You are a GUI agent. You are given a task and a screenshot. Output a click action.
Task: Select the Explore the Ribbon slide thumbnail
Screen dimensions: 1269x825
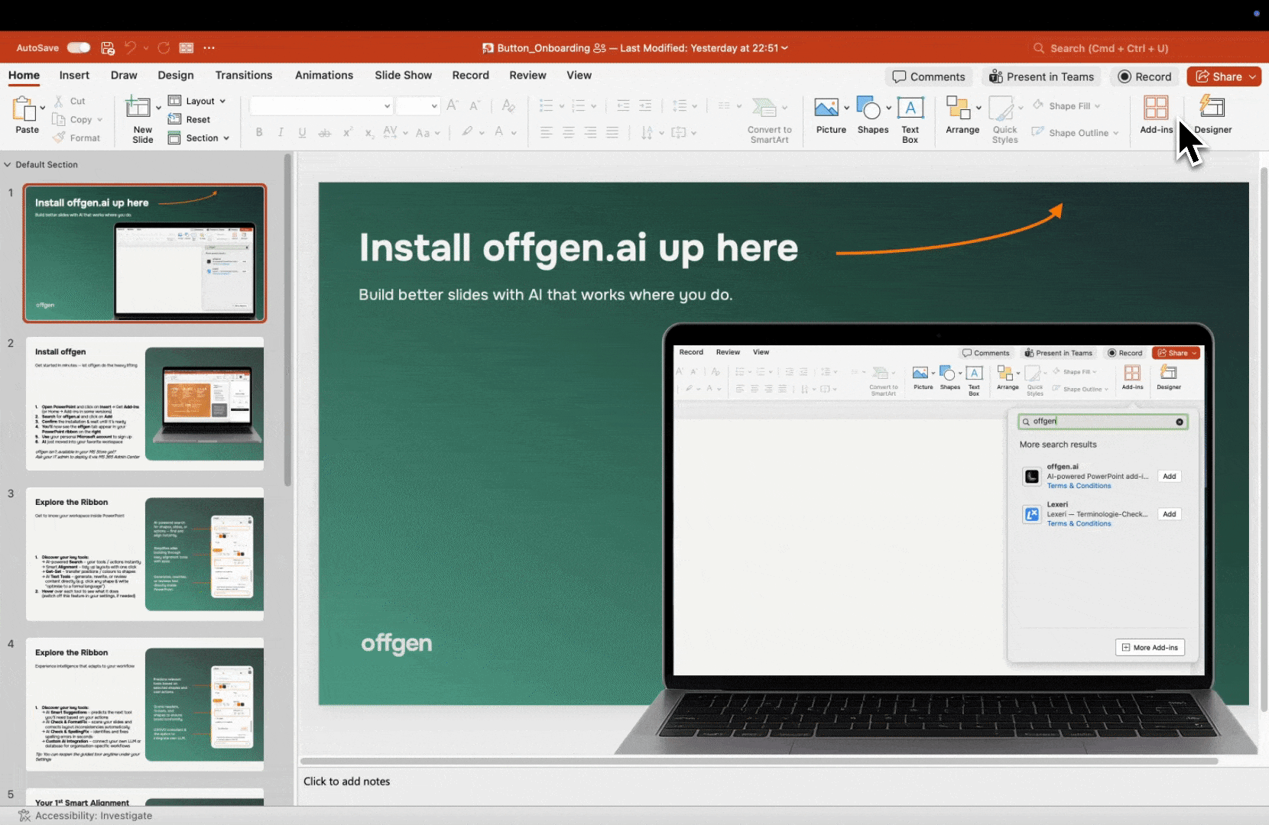(145, 553)
